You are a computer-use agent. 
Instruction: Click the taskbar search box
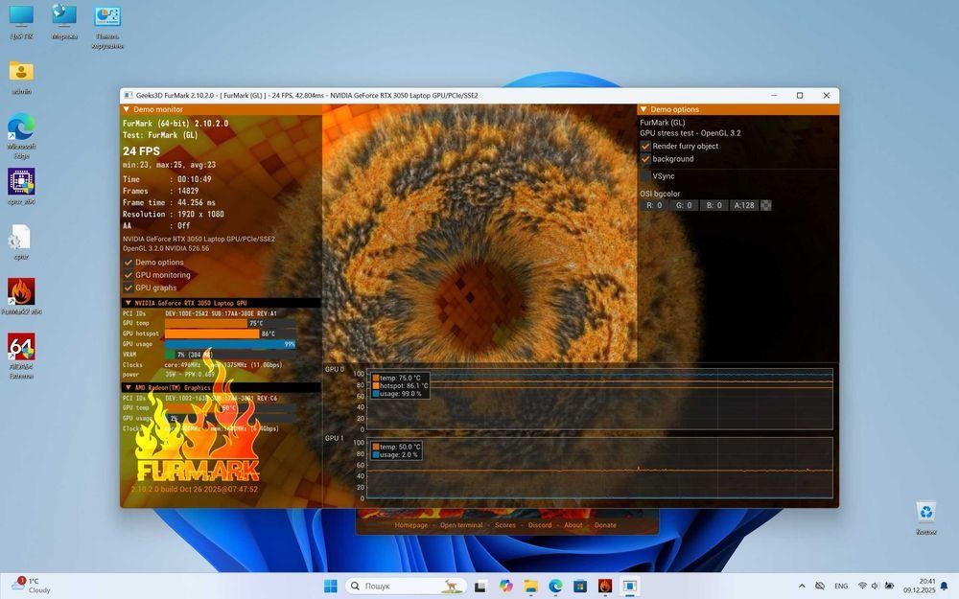click(406, 586)
